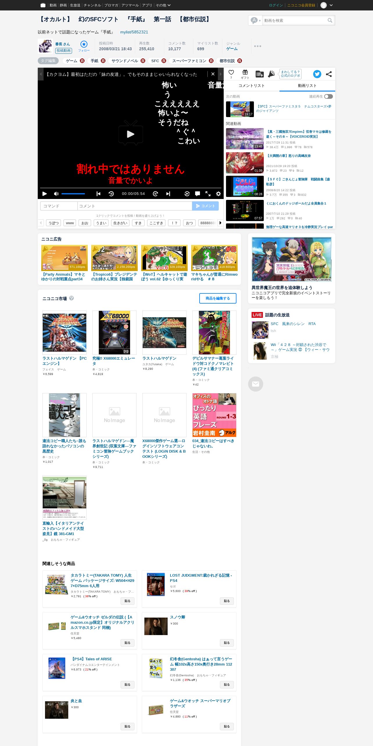
Task: Click 商品を編集する button
Action: click(218, 298)
